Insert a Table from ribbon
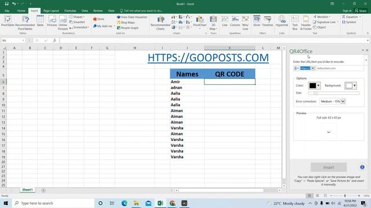 40,21
